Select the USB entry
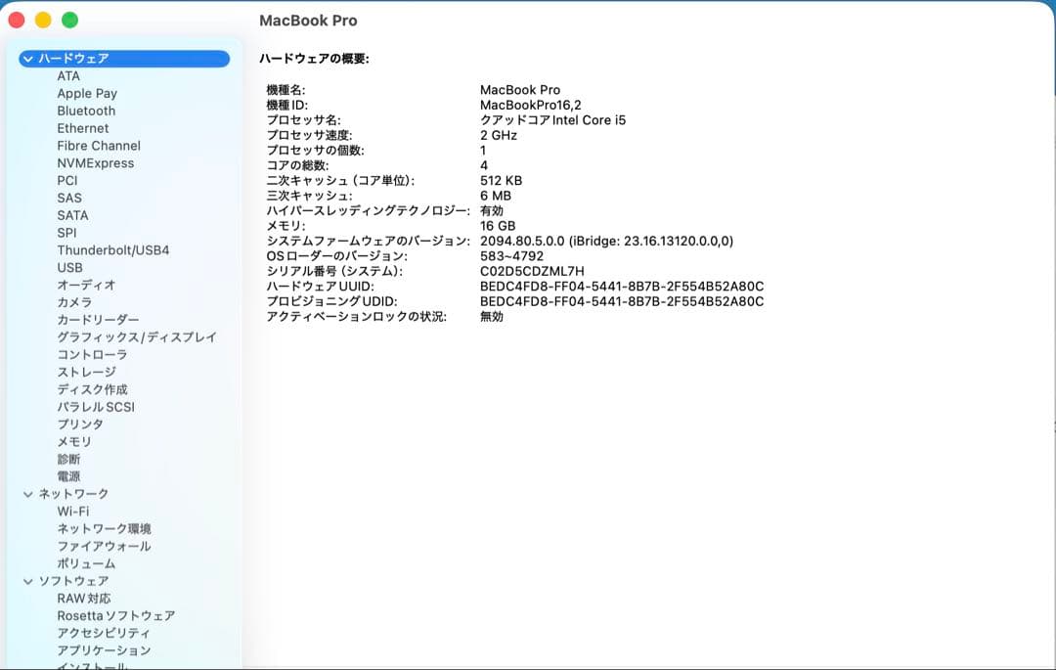Screen dimensions: 1056x670 (70, 268)
